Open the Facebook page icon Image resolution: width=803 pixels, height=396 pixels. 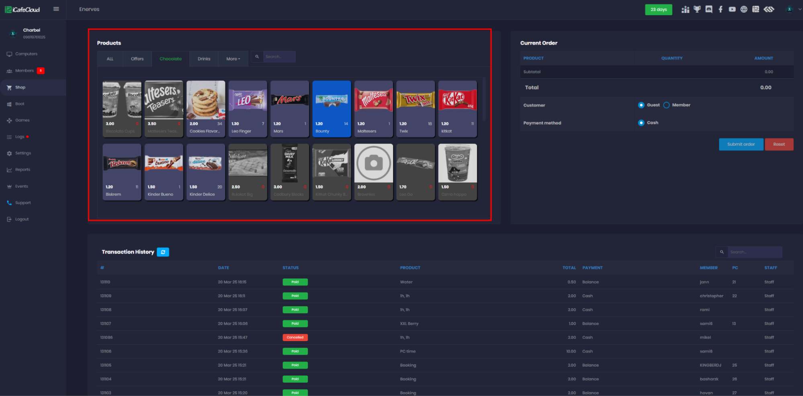click(x=720, y=9)
